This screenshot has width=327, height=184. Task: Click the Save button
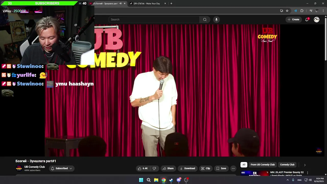click(x=221, y=168)
